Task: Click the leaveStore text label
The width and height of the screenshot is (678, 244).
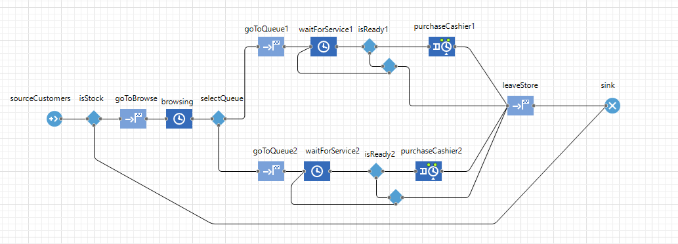Action: pos(520,85)
